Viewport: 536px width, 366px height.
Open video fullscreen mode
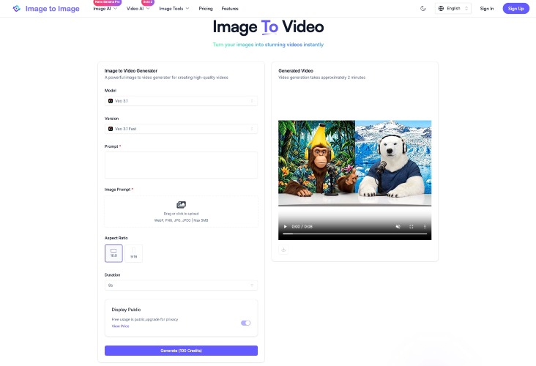[x=412, y=227]
